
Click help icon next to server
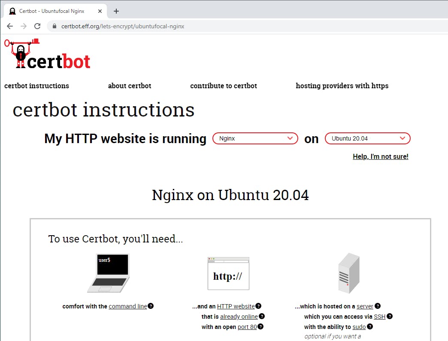point(378,306)
